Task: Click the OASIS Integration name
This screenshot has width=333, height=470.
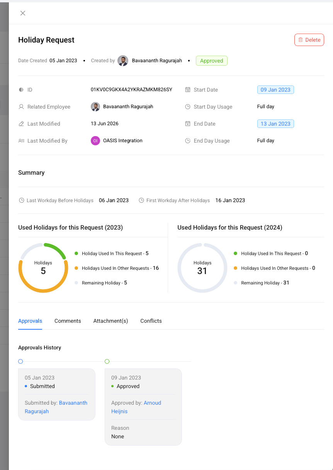Action: (x=123, y=141)
